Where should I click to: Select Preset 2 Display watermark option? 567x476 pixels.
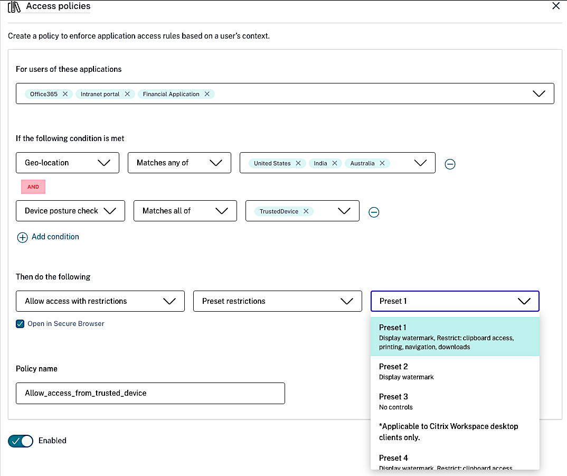pos(454,371)
